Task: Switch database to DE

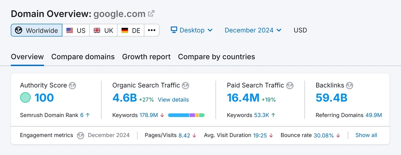Action: click(131, 30)
